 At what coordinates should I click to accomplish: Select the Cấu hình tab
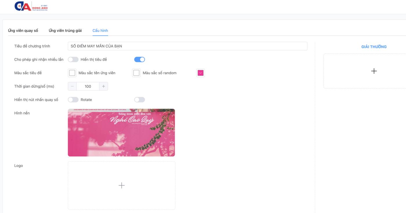coord(100,30)
